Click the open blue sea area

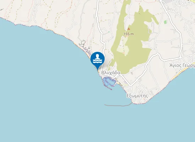[x=50, y=93]
